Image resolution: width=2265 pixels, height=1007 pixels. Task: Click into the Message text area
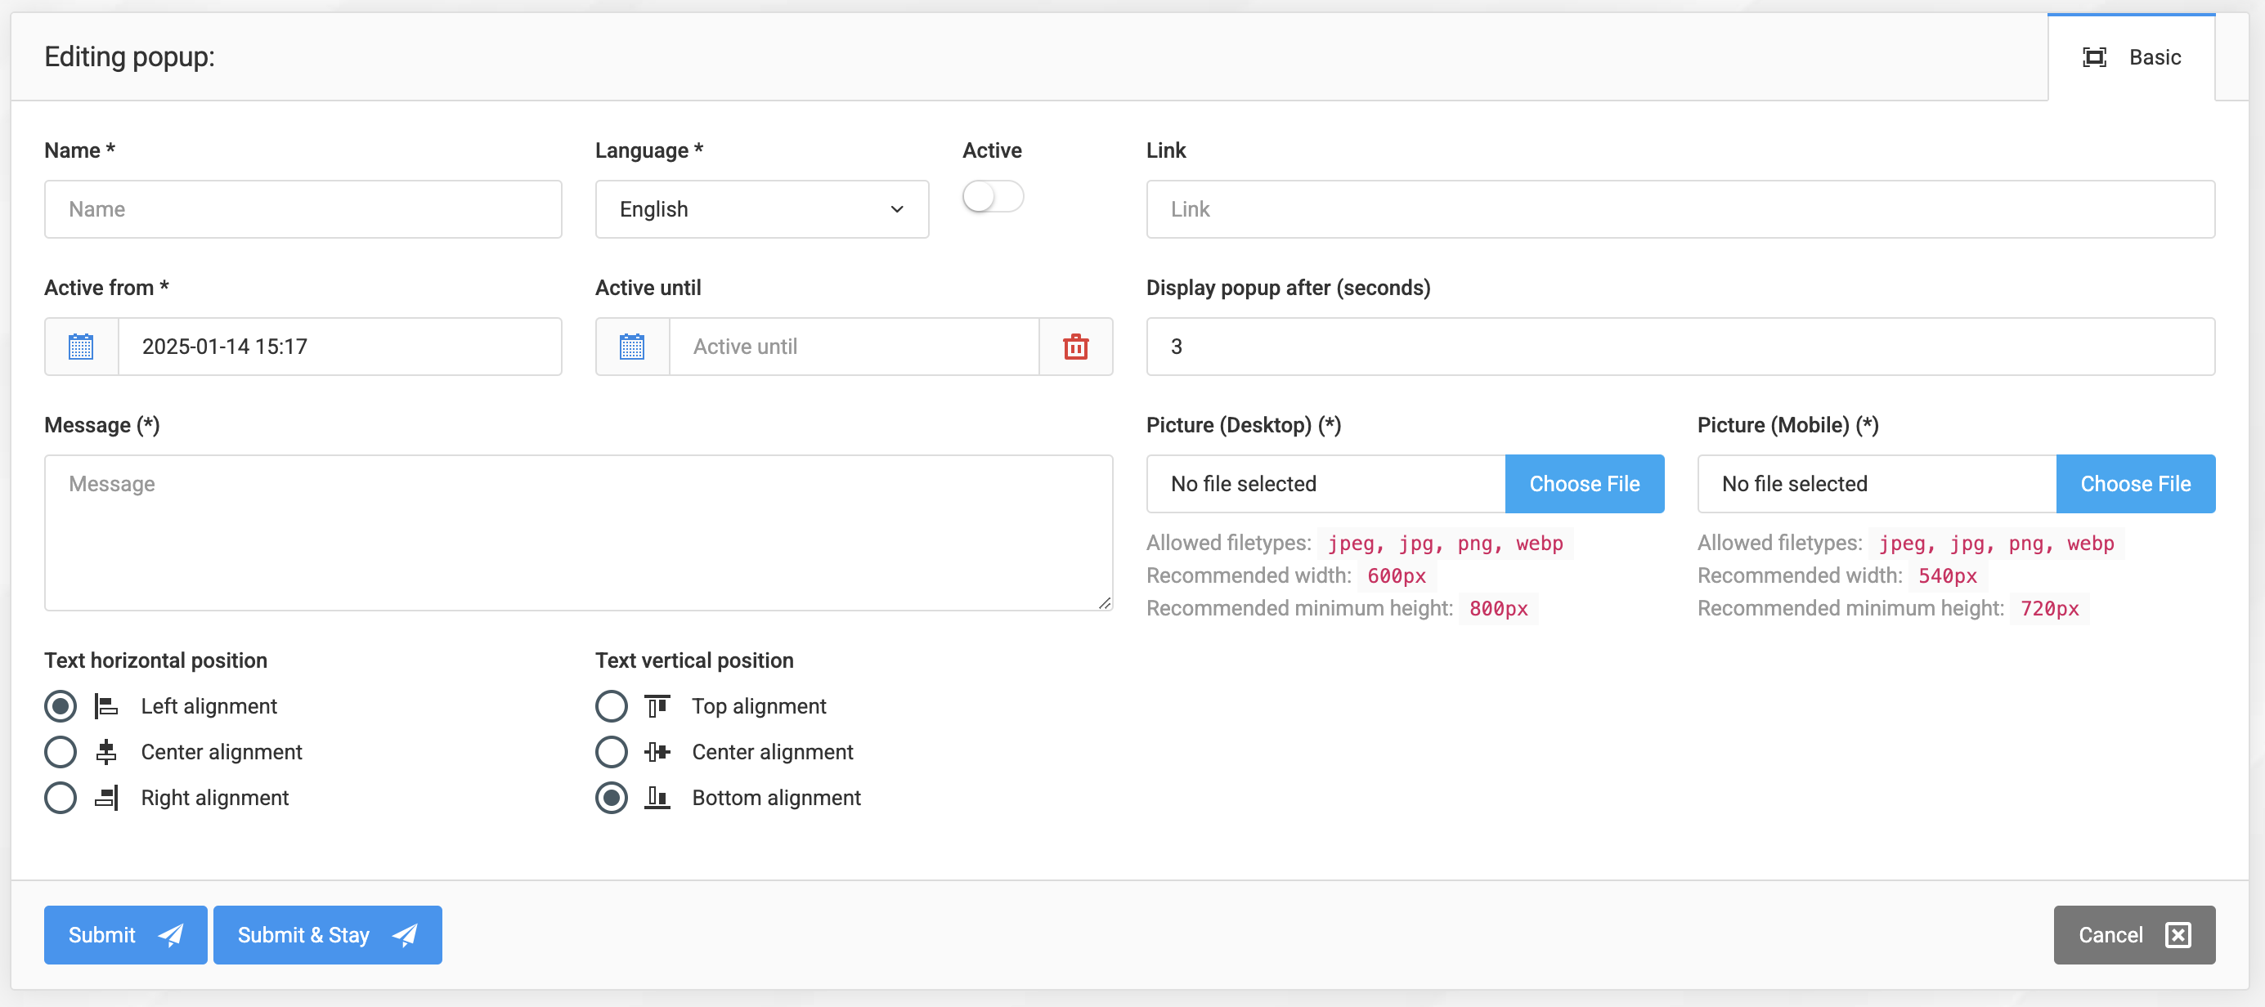[577, 532]
